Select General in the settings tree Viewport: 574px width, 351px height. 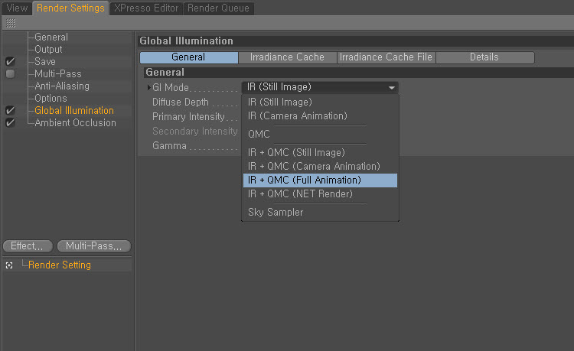click(51, 37)
